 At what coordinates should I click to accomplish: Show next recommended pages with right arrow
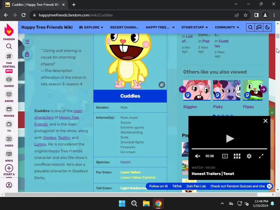pos(263,89)
